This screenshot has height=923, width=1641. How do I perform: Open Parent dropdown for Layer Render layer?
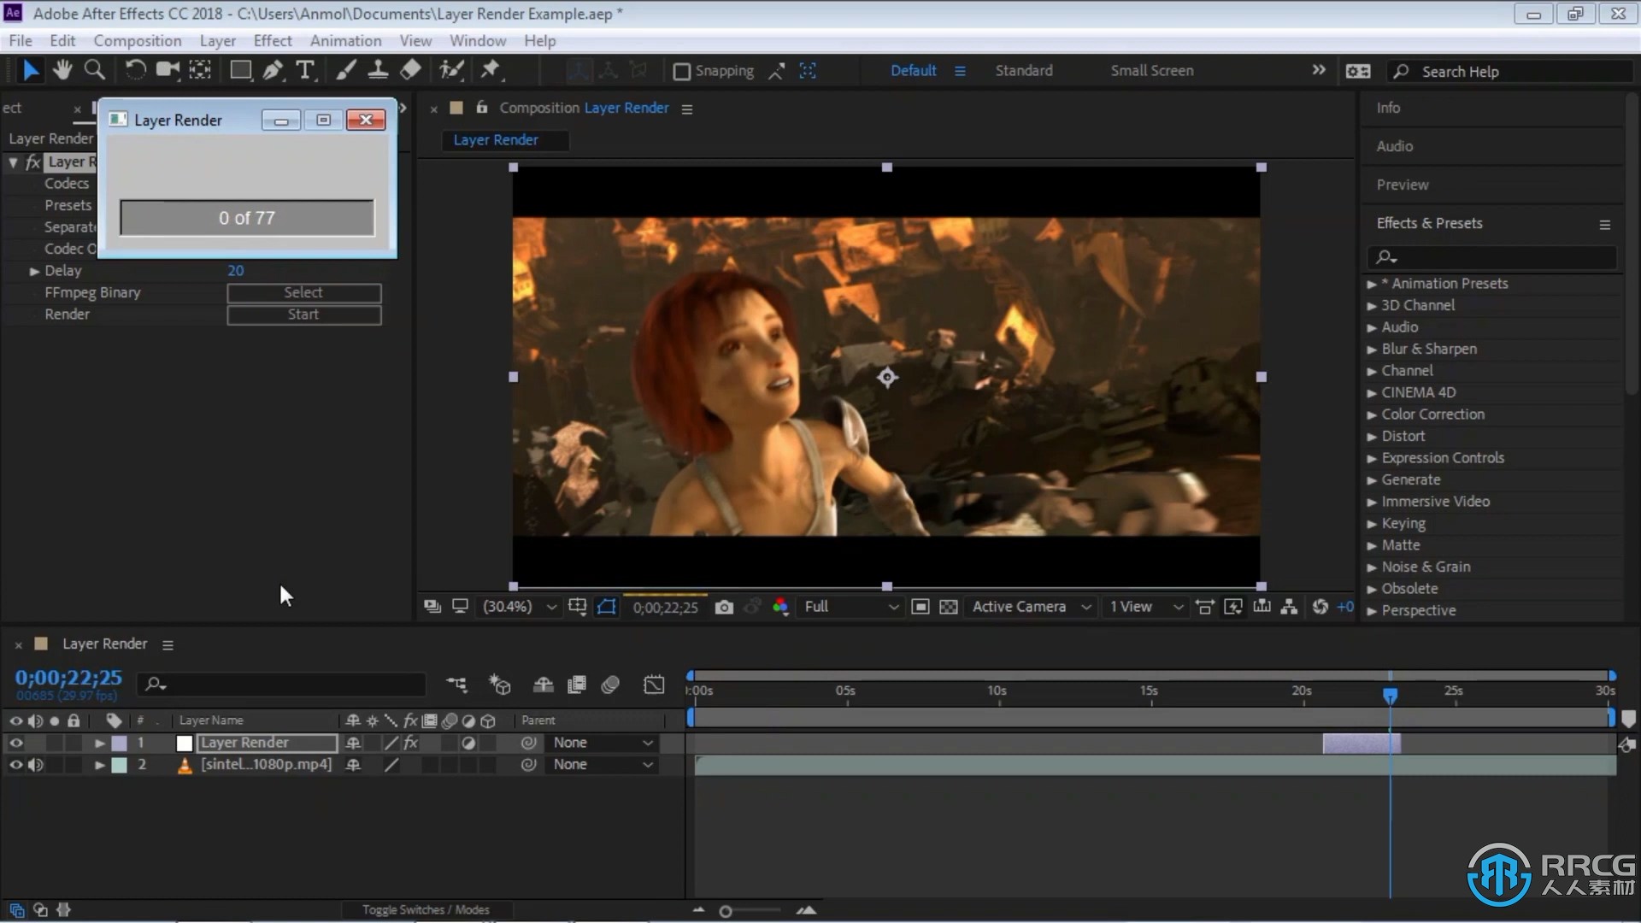coord(603,743)
